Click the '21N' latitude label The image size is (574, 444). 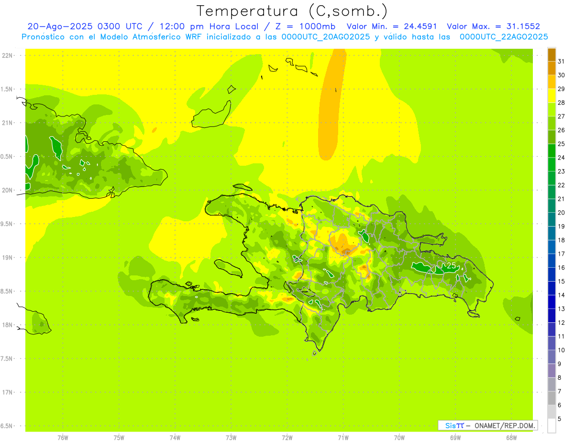[7, 123]
